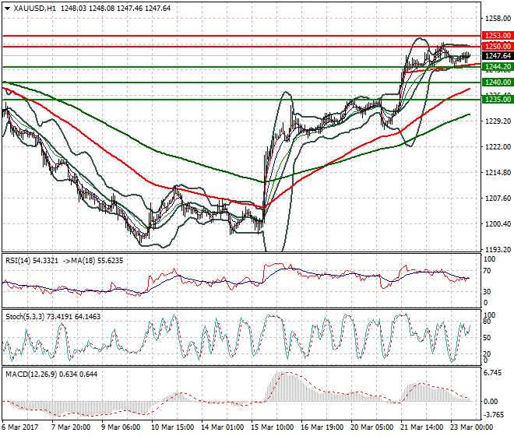
Task: Click the 15 Mar 10:00 time axis label
Action: click(273, 427)
